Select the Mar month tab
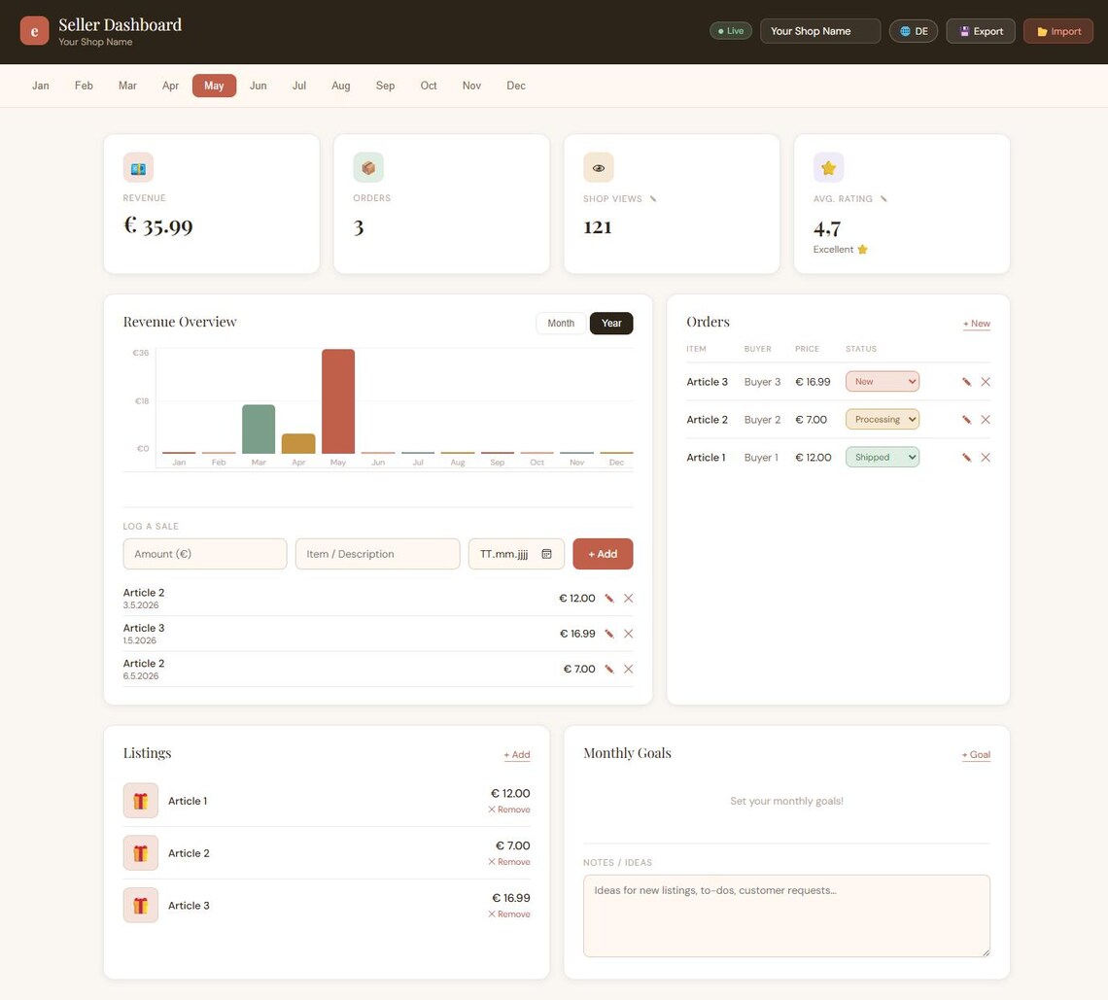This screenshot has width=1108, height=1000. (x=127, y=86)
